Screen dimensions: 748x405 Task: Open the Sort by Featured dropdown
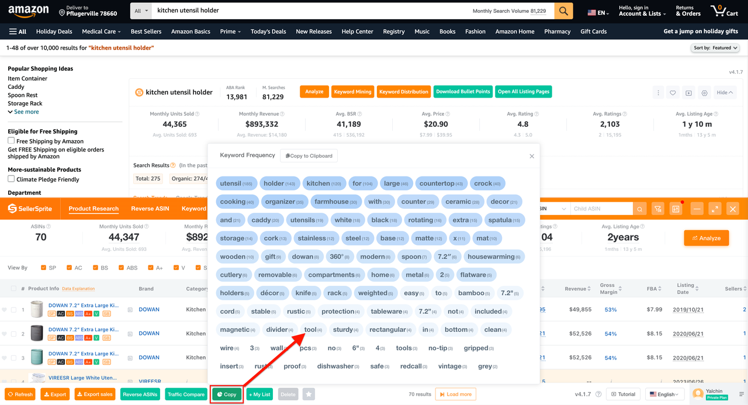pyautogui.click(x=715, y=48)
